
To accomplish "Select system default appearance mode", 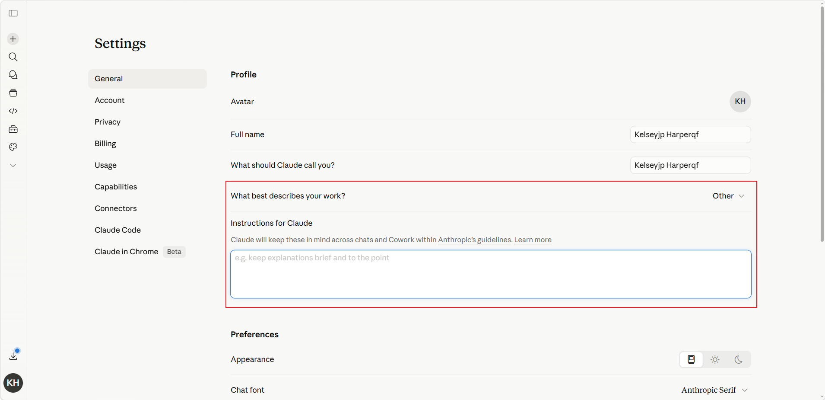I will (691, 359).
